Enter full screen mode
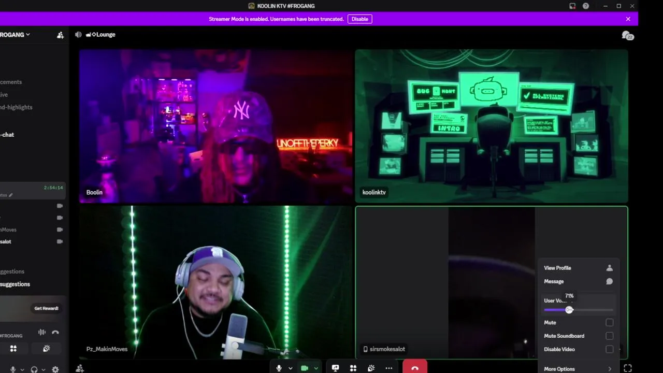Image resolution: width=663 pixels, height=373 pixels. 628,368
